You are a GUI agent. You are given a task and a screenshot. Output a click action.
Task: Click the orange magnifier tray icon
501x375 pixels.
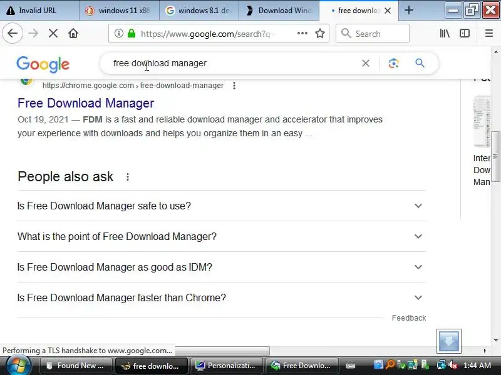pos(390,365)
